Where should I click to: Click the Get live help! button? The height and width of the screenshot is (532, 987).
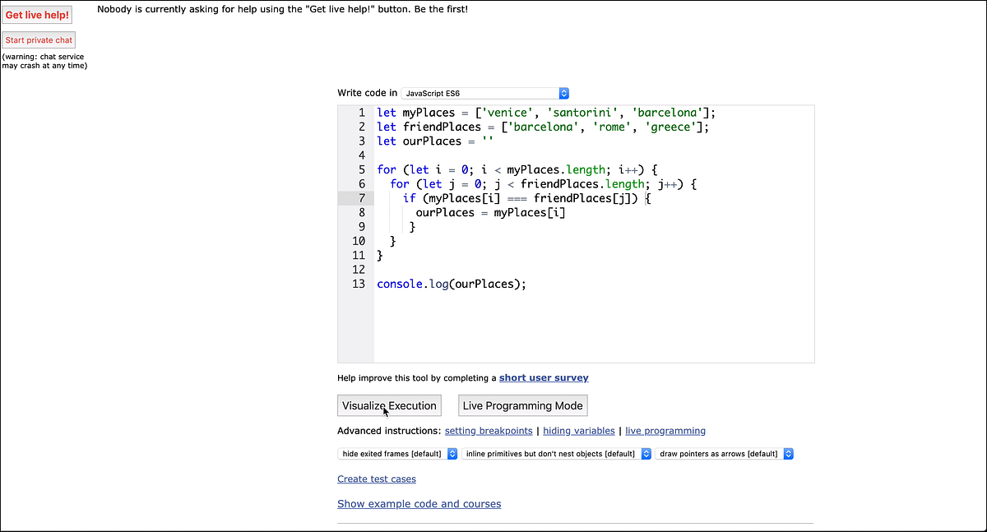37,14
